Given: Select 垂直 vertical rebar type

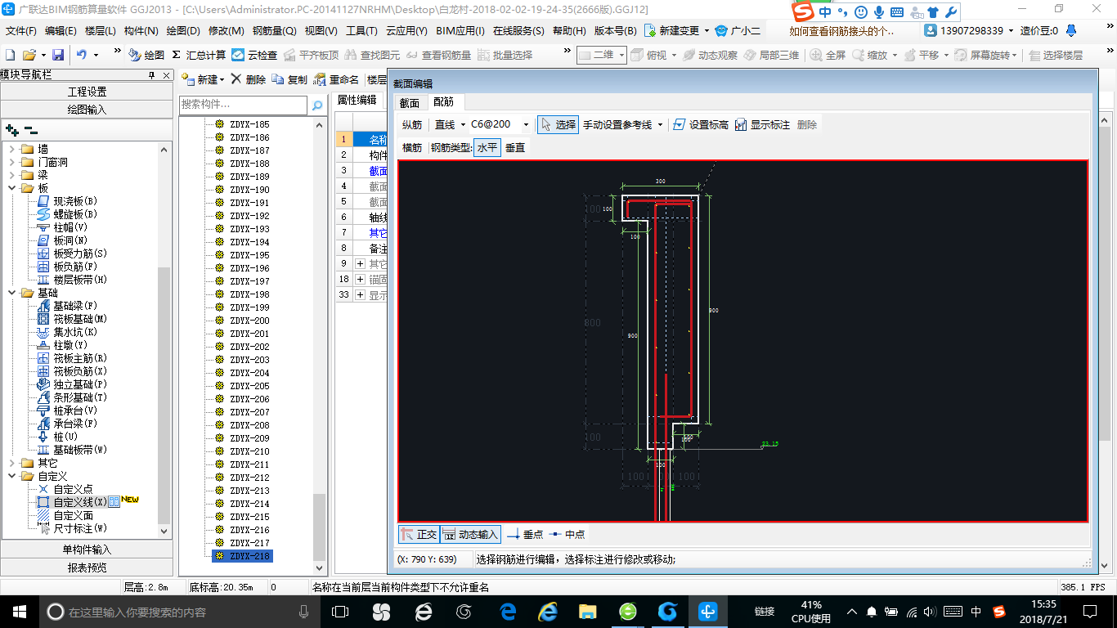Looking at the screenshot, I should pos(515,147).
